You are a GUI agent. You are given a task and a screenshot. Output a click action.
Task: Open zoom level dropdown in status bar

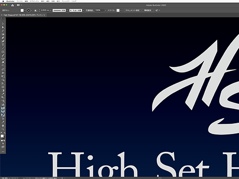point(9,178)
